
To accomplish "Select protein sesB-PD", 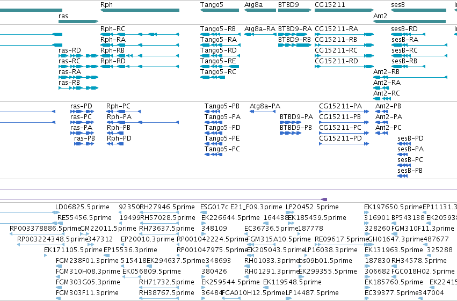I will pos(410,138).
